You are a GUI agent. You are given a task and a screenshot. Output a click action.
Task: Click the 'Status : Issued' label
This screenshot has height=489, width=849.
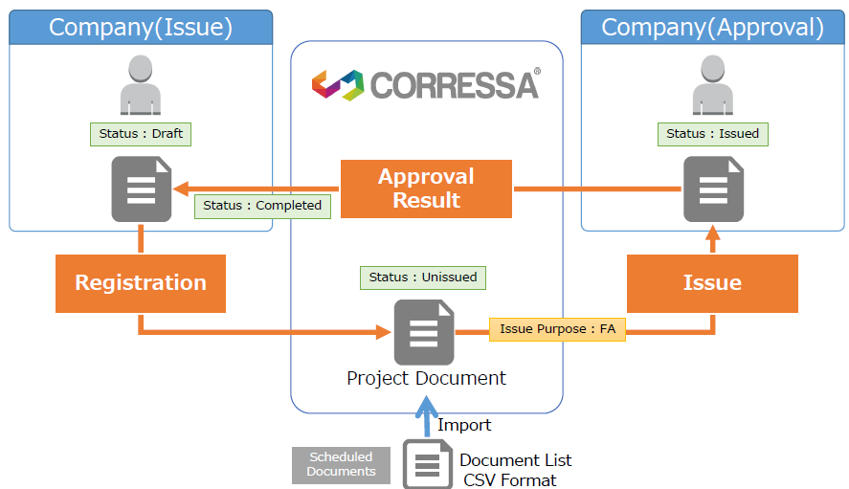pos(712,134)
